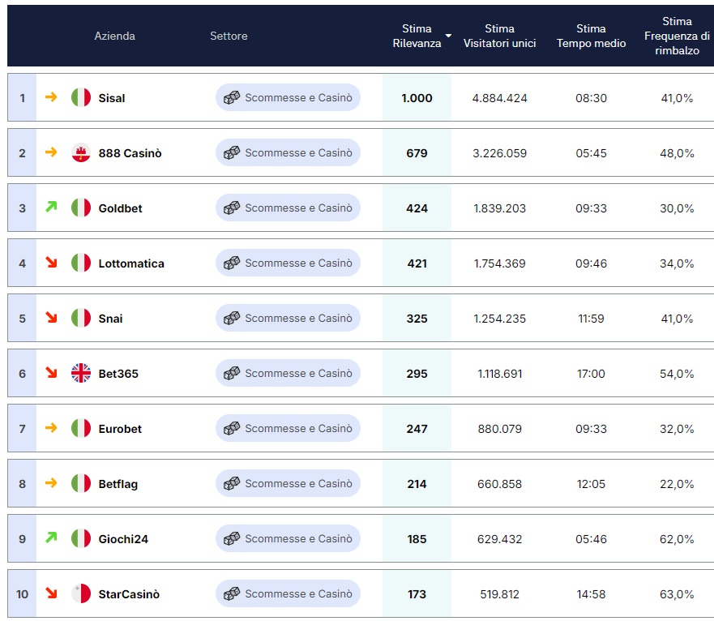Viewport: 714px width, 621px height.
Task: Open the Lottomatica company name link
Action: coord(131,263)
